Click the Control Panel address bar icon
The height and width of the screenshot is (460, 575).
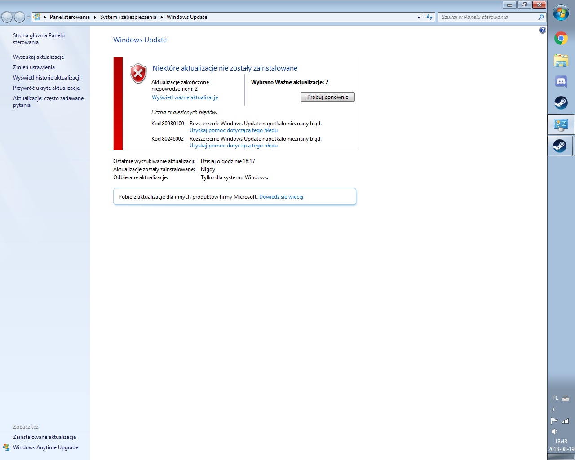tap(37, 17)
